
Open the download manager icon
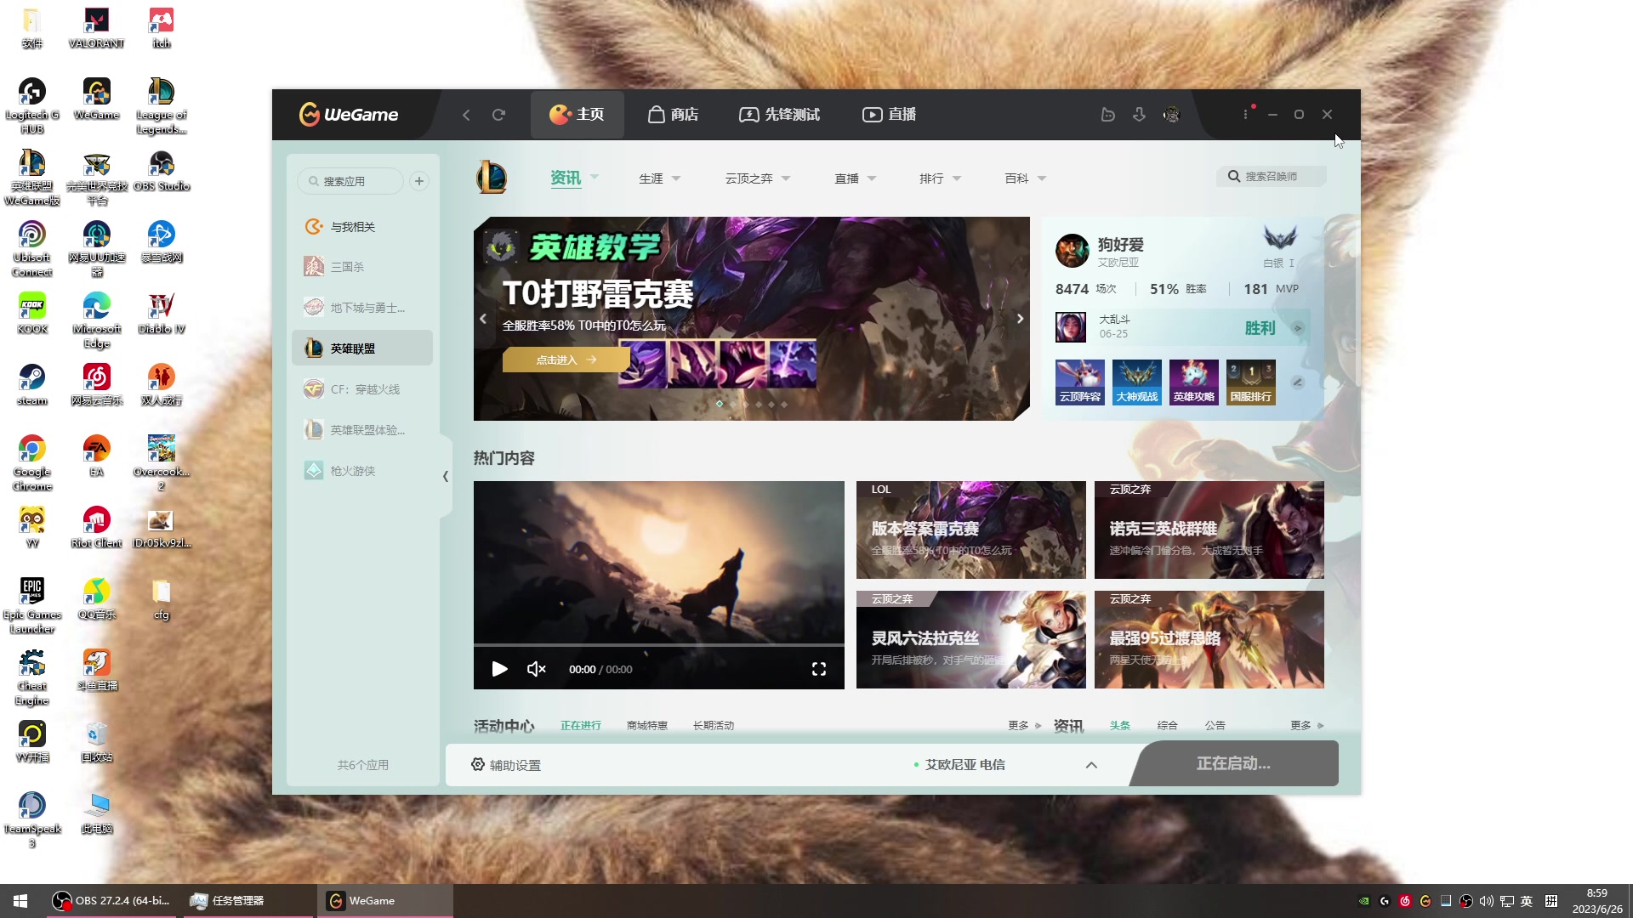click(1139, 115)
